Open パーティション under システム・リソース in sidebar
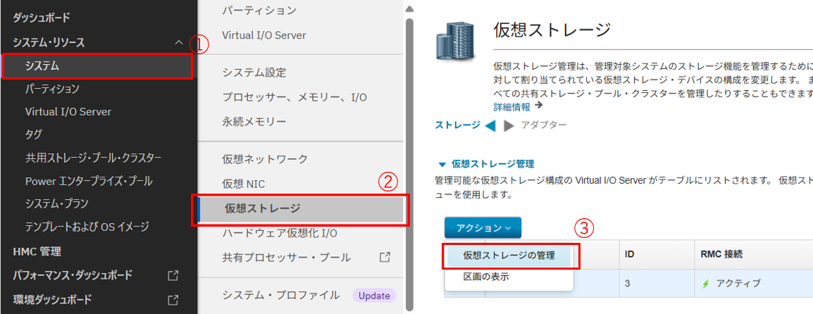Viewport: 813px width, 314px height. [x=52, y=89]
